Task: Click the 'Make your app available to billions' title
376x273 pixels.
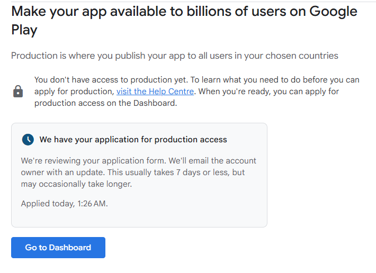Action: pos(184,20)
